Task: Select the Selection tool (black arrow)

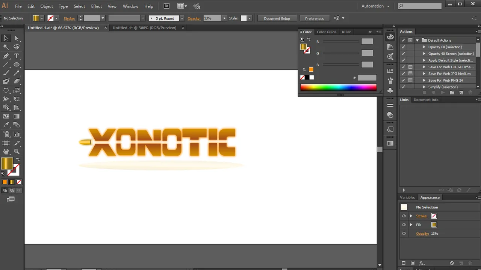Action: pyautogui.click(x=6, y=38)
